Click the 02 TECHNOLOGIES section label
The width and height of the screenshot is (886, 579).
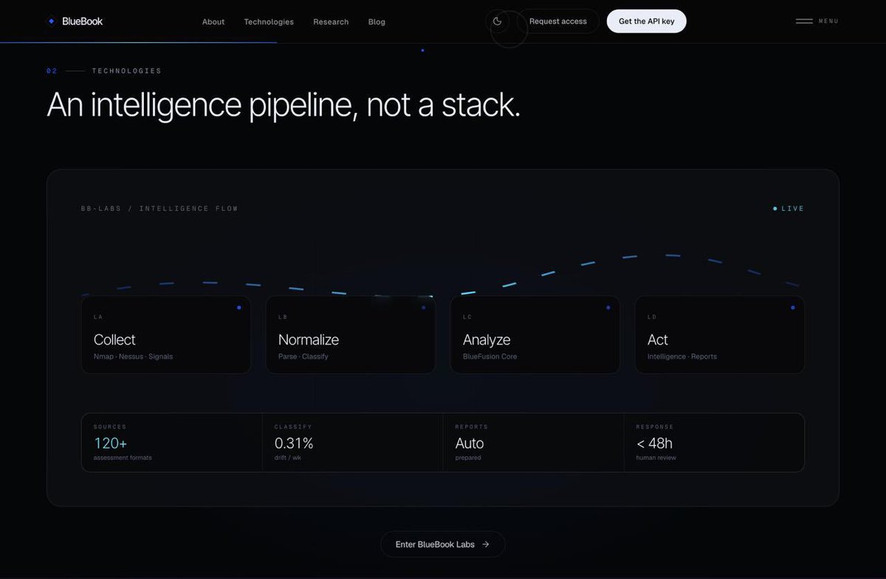tap(104, 71)
